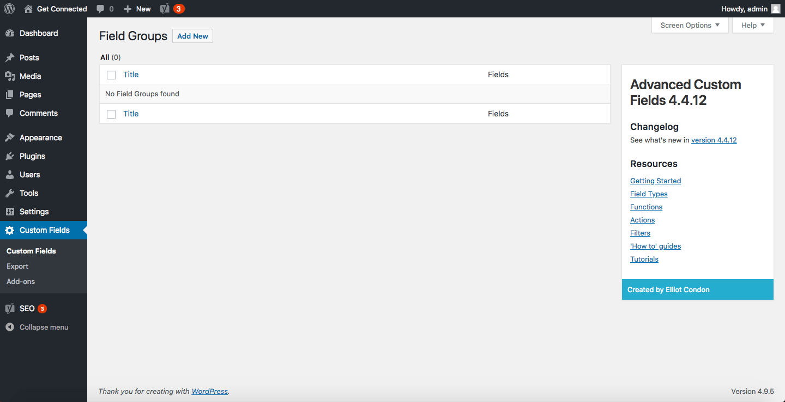
Task: Click the Add New button
Action: coord(192,36)
